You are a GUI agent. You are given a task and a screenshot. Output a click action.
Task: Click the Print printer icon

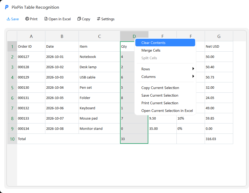coord(27,19)
